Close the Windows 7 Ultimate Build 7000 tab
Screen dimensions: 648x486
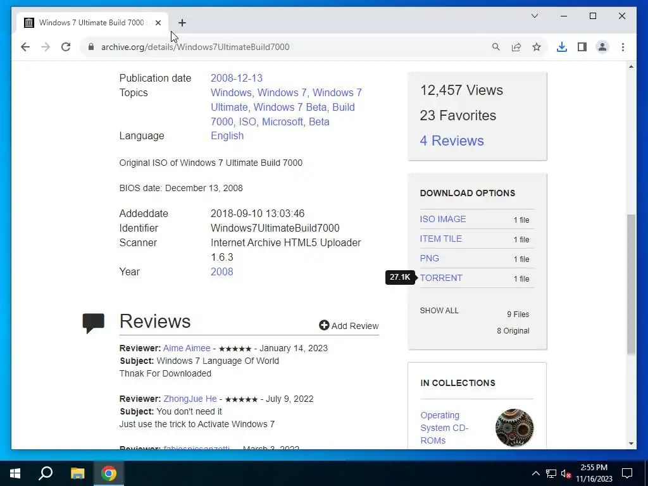pos(158,23)
